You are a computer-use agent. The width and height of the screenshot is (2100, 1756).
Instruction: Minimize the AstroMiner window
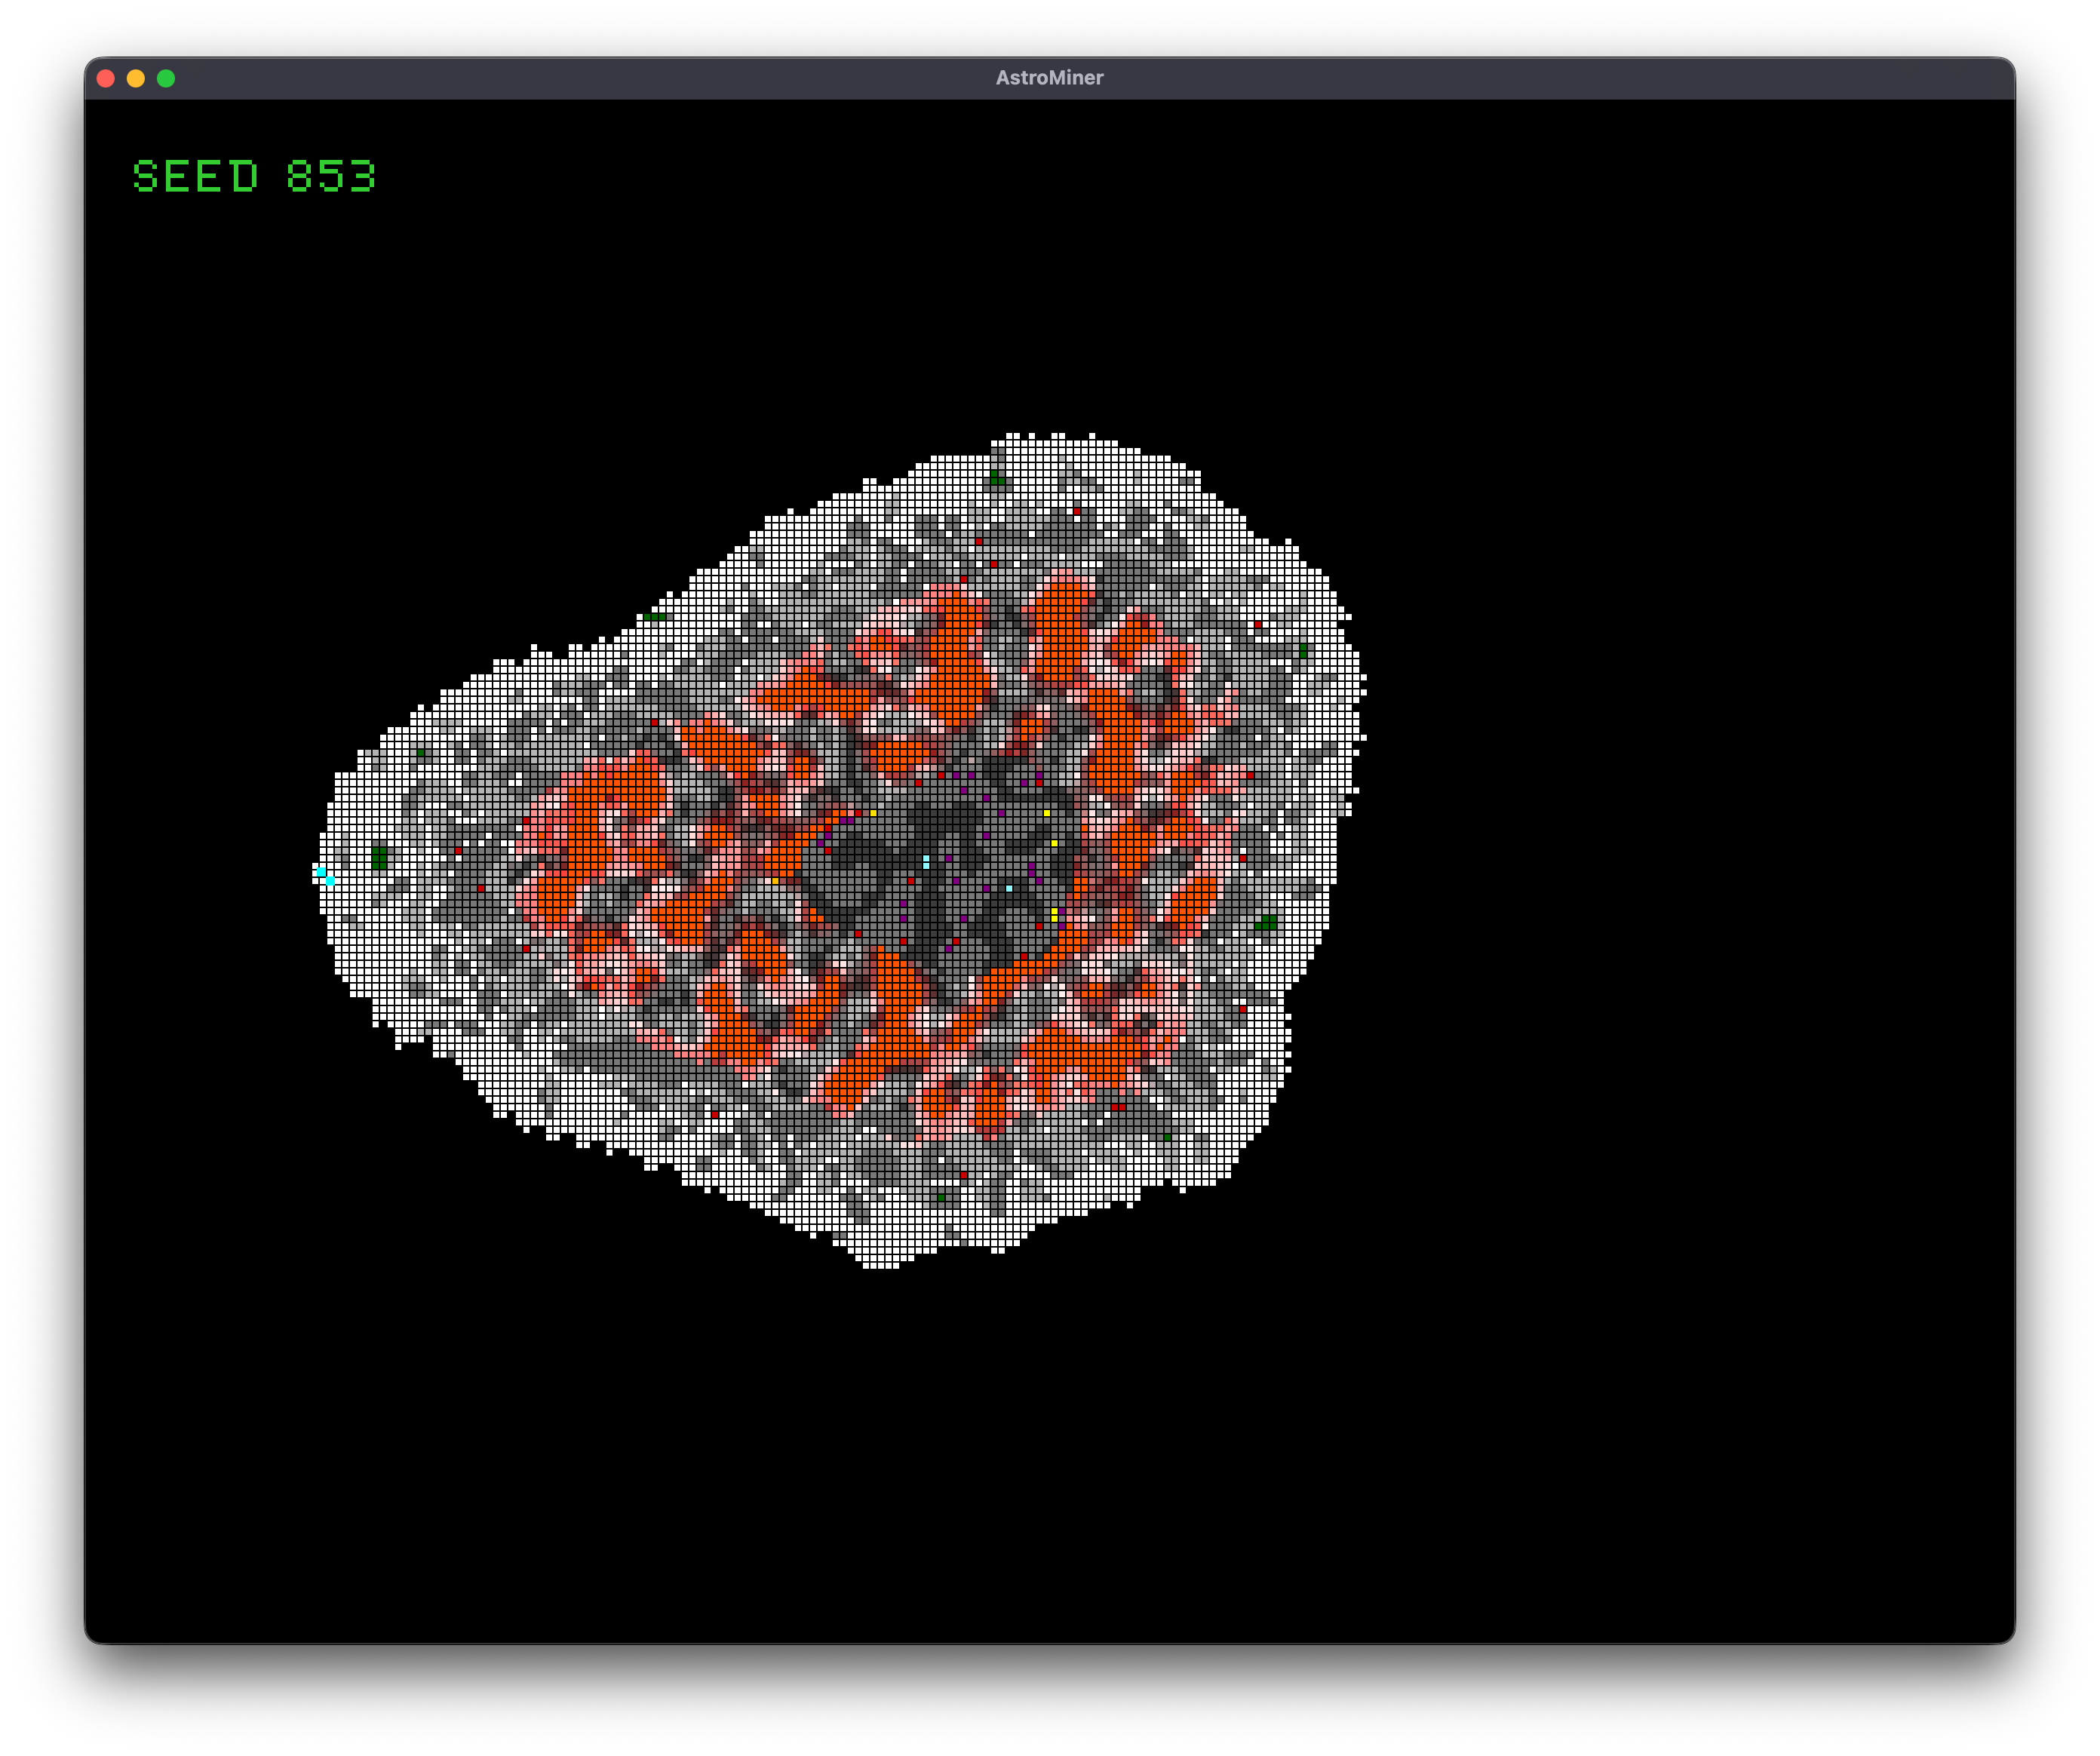[x=136, y=78]
